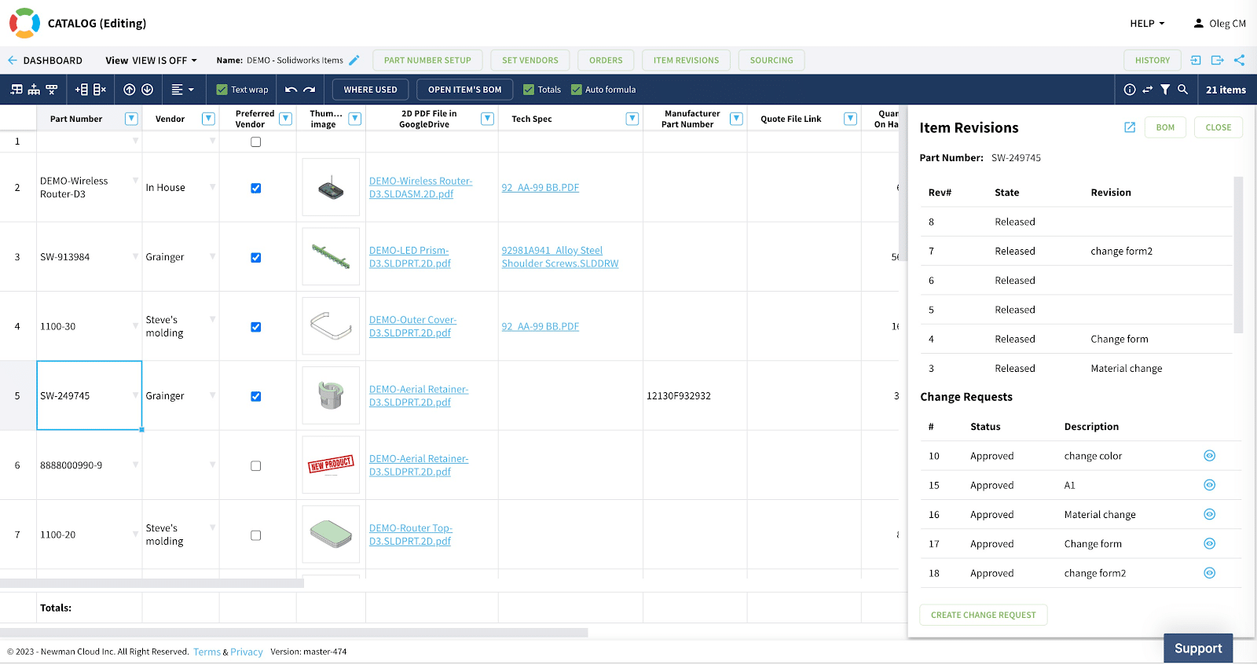View change request 10 eye icon
This screenshot has width=1257, height=665.
(1209, 456)
